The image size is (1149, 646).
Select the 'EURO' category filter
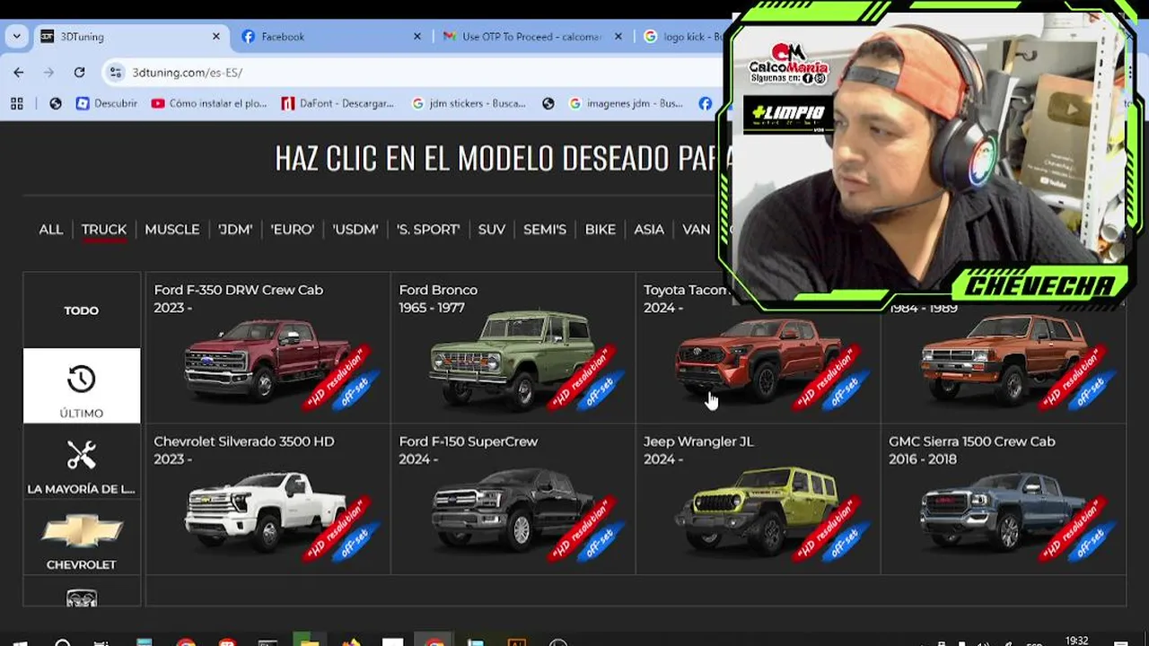pos(293,230)
